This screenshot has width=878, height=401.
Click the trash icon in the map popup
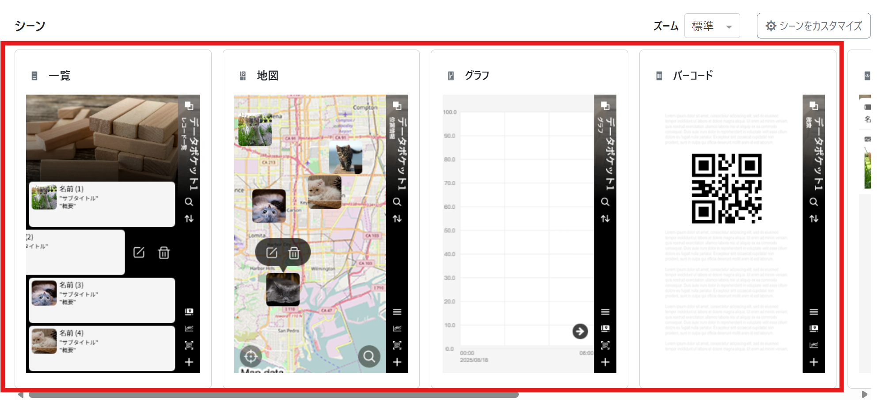pos(294,253)
